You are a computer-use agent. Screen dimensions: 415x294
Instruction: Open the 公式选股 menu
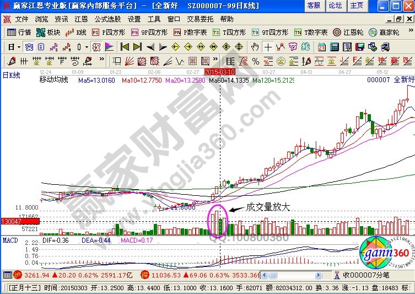click(x=107, y=19)
